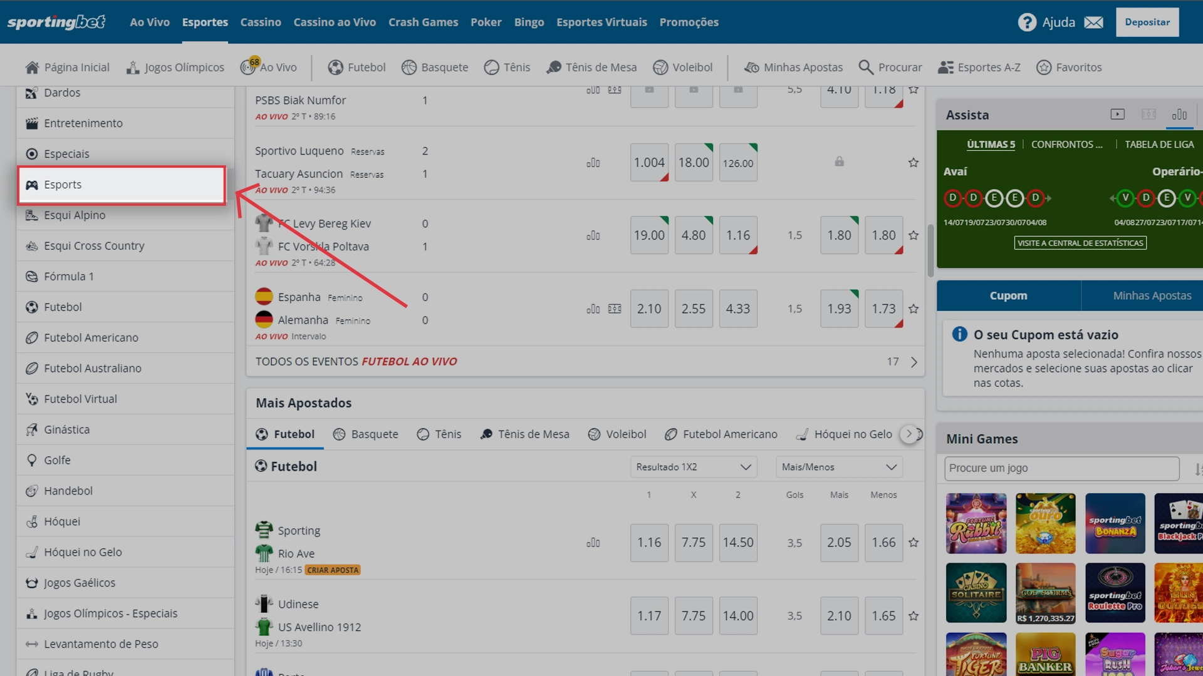Open the Cassino menu item
Viewport: 1203px width, 676px height.
click(x=261, y=22)
